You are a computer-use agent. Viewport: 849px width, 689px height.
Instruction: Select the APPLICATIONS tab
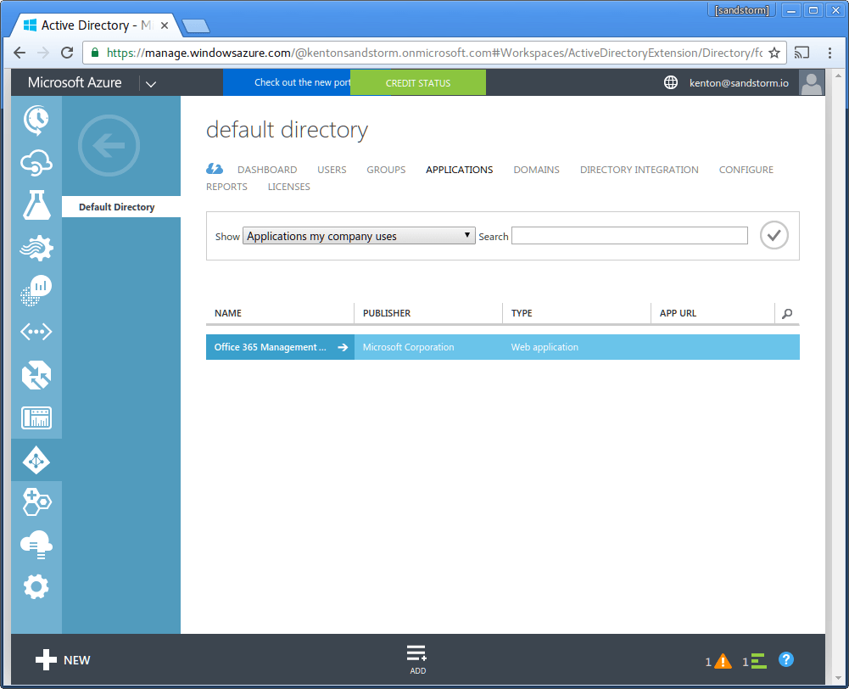[459, 170]
